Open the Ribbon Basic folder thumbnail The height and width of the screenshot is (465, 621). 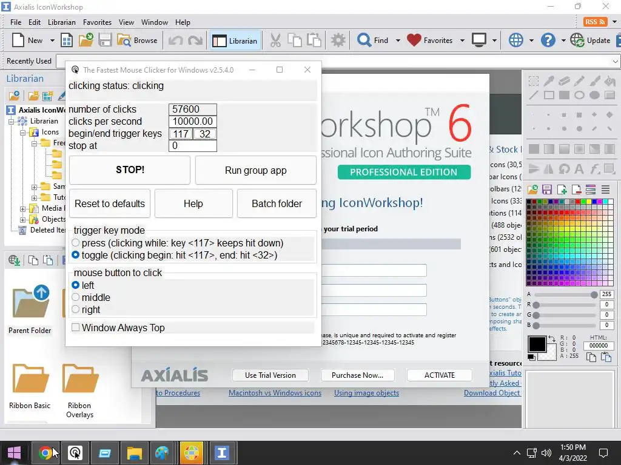pyautogui.click(x=30, y=386)
